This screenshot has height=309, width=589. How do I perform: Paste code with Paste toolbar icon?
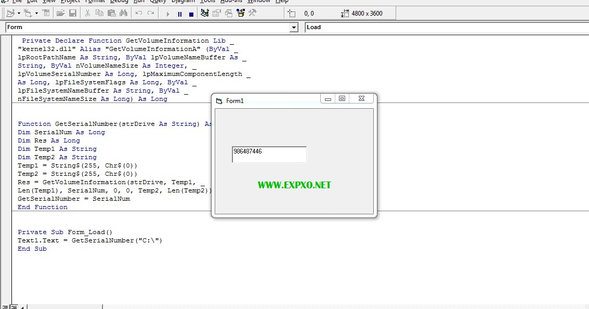click(x=112, y=13)
